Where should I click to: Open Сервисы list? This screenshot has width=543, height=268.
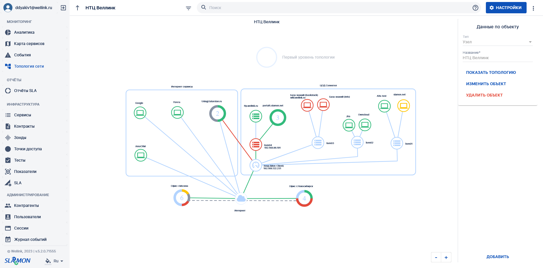pyautogui.click(x=35, y=115)
